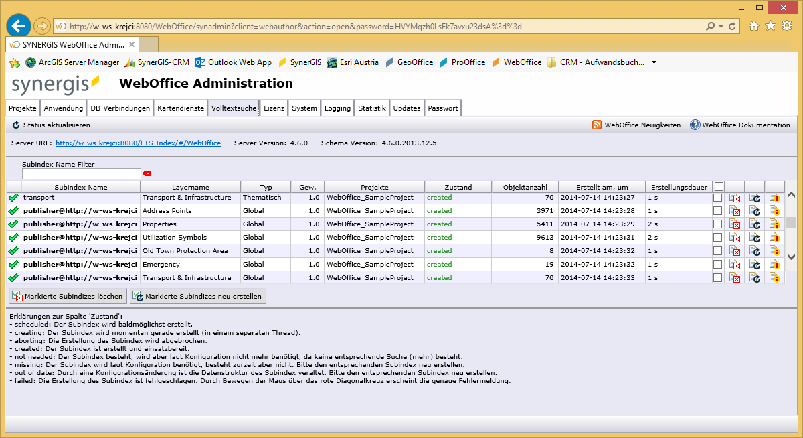Check the checkbox on the Utilization Symbols row
803x438 pixels.
click(x=718, y=237)
